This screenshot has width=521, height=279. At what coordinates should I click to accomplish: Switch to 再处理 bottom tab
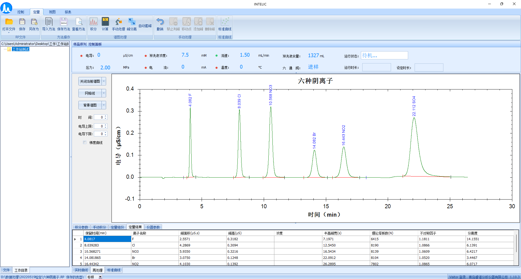(x=97, y=270)
